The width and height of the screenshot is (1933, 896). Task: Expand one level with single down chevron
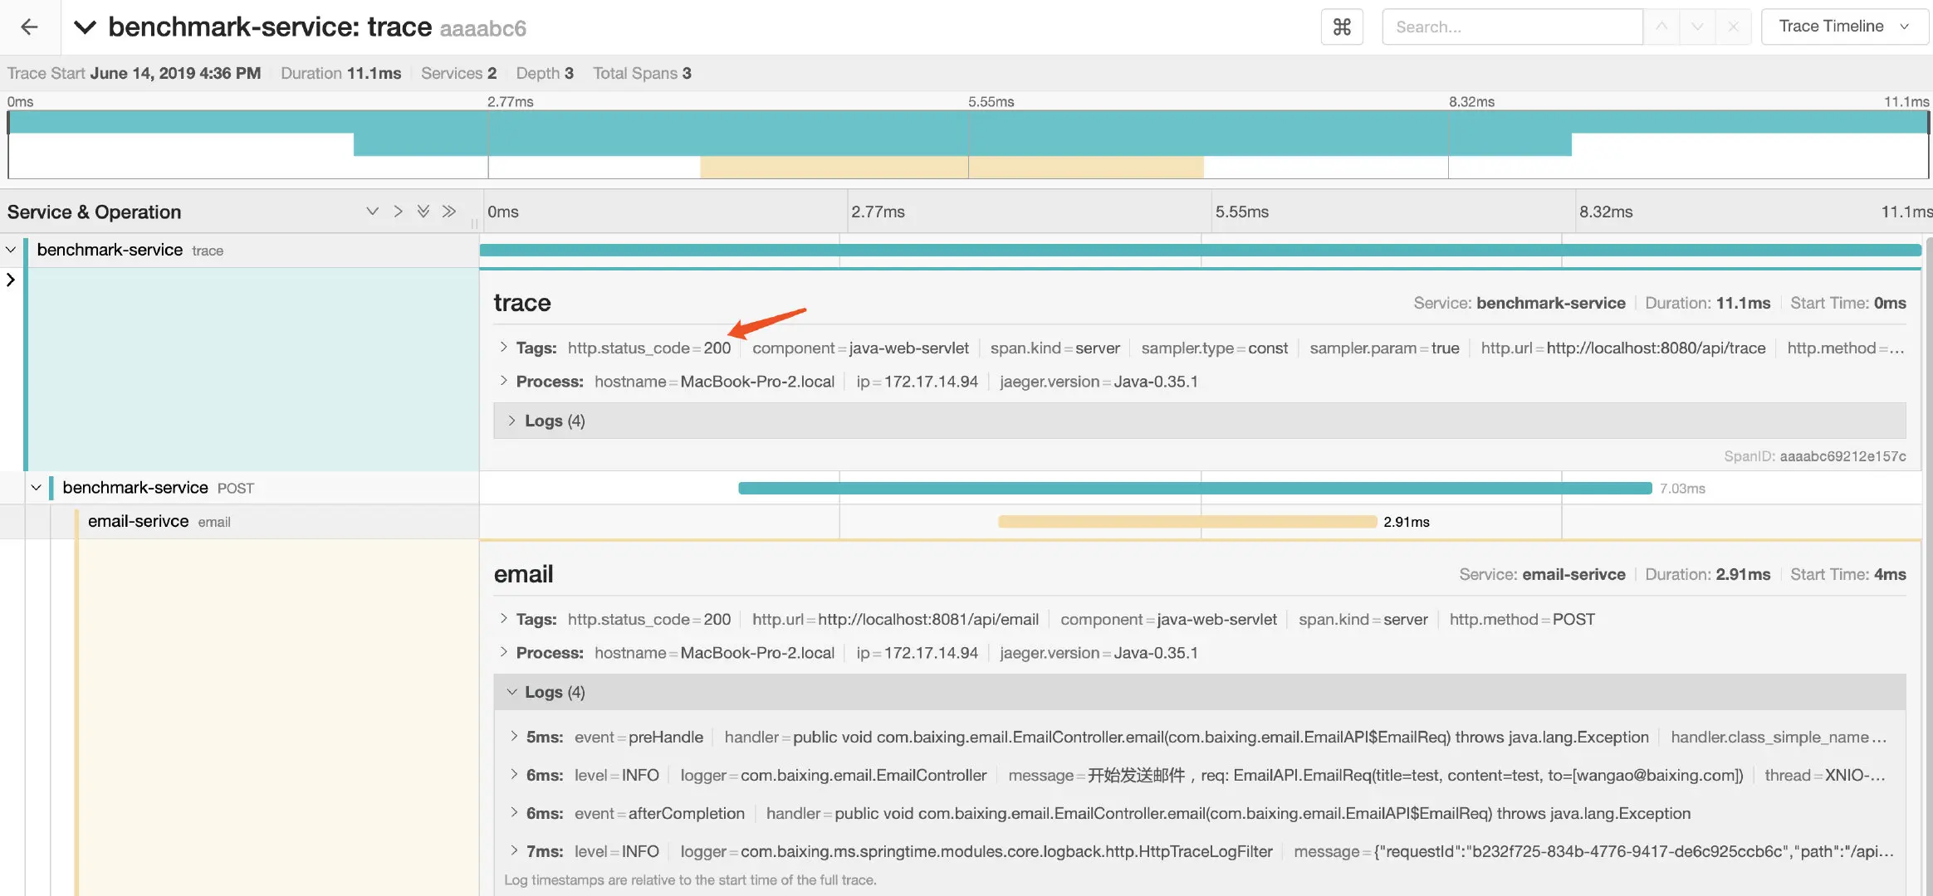tap(372, 212)
